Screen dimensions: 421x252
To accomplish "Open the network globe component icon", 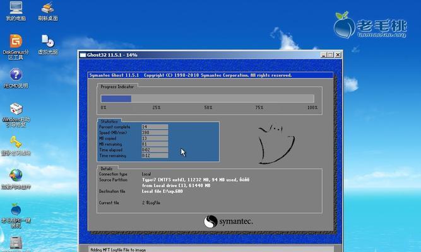I will click(16, 179).
